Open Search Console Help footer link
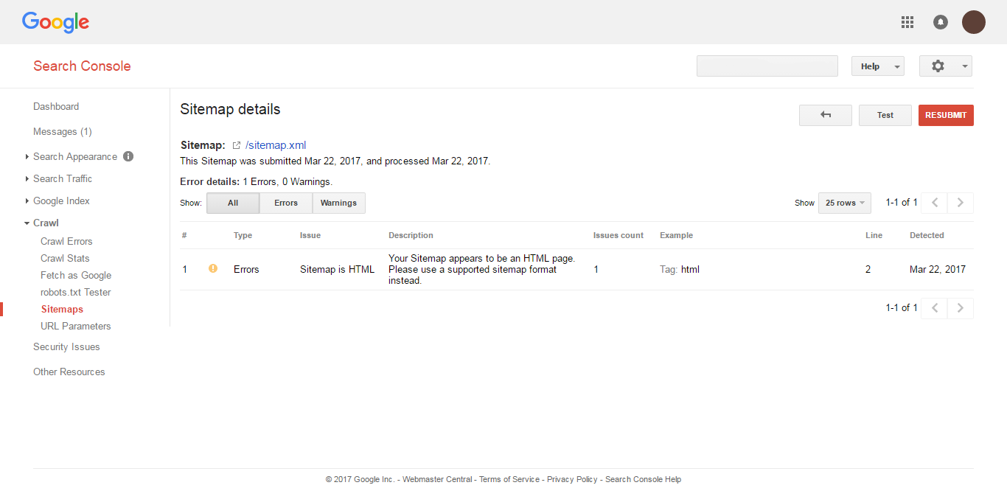1007x488 pixels. pos(644,479)
